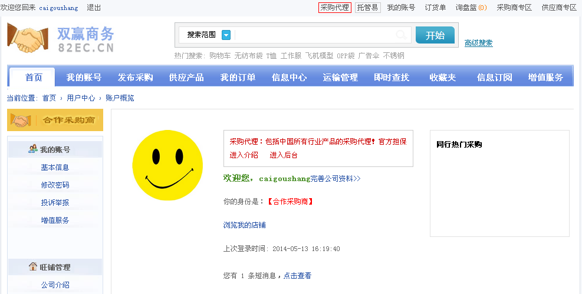Open 投诉举报 in sidebar

click(x=55, y=202)
